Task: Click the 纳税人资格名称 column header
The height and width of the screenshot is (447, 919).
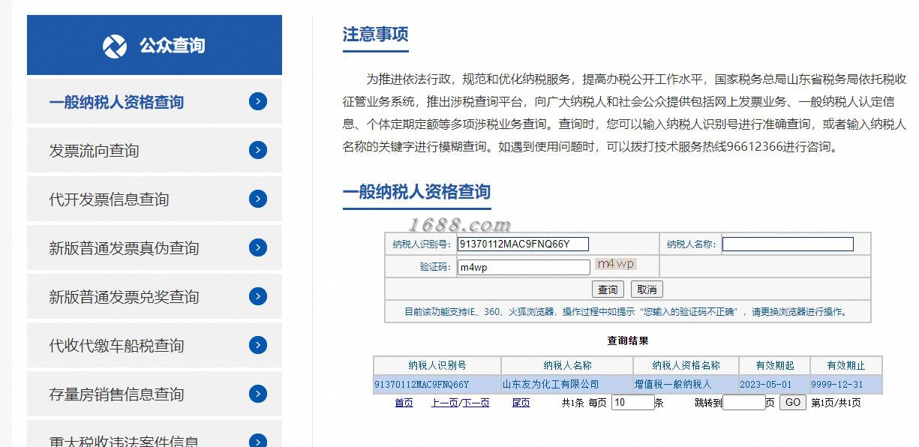Action: (x=686, y=365)
